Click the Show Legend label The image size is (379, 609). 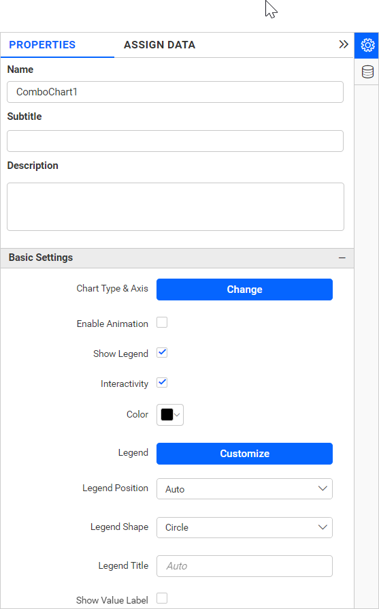pyautogui.click(x=120, y=354)
